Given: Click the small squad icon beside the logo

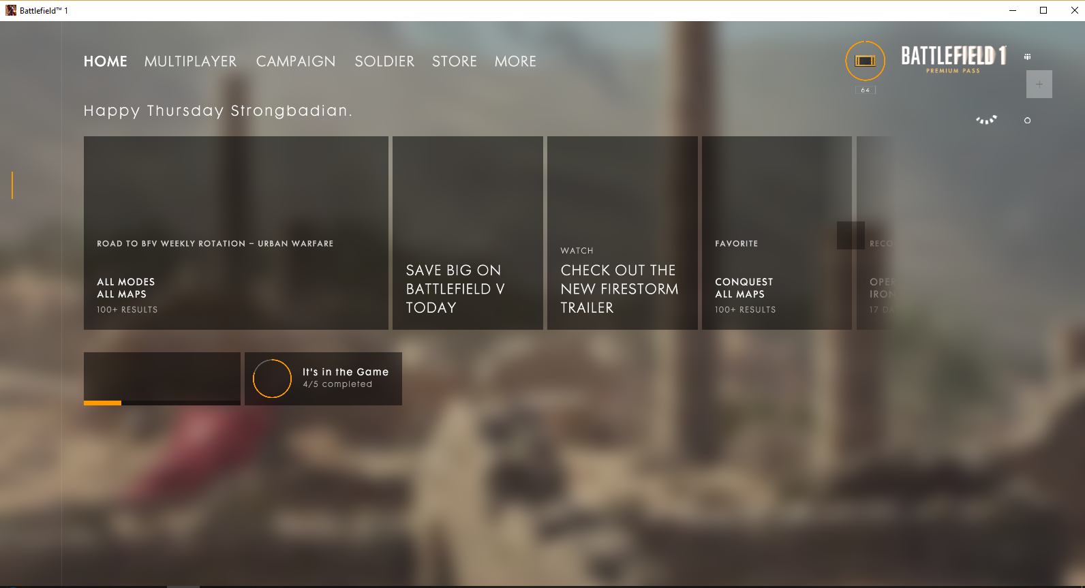Looking at the screenshot, I should click(1027, 57).
